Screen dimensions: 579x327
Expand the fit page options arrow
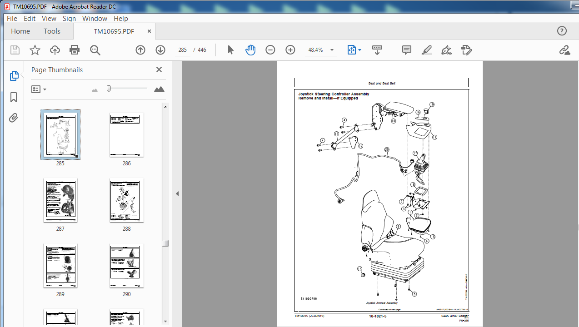point(359,50)
